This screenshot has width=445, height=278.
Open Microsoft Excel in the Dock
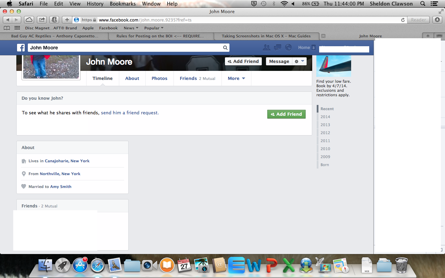pos(289,266)
